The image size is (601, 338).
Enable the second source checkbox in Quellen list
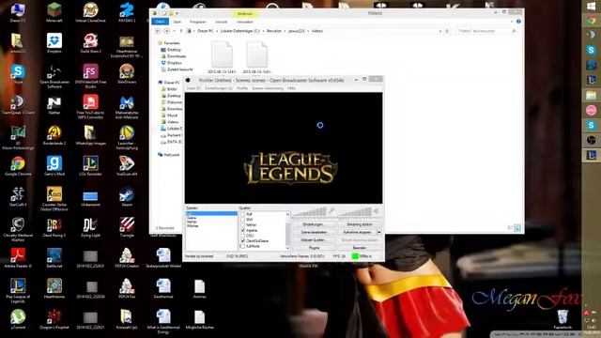tap(242, 220)
